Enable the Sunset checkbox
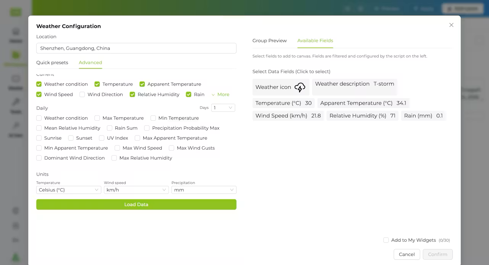489x265 pixels. [71, 138]
